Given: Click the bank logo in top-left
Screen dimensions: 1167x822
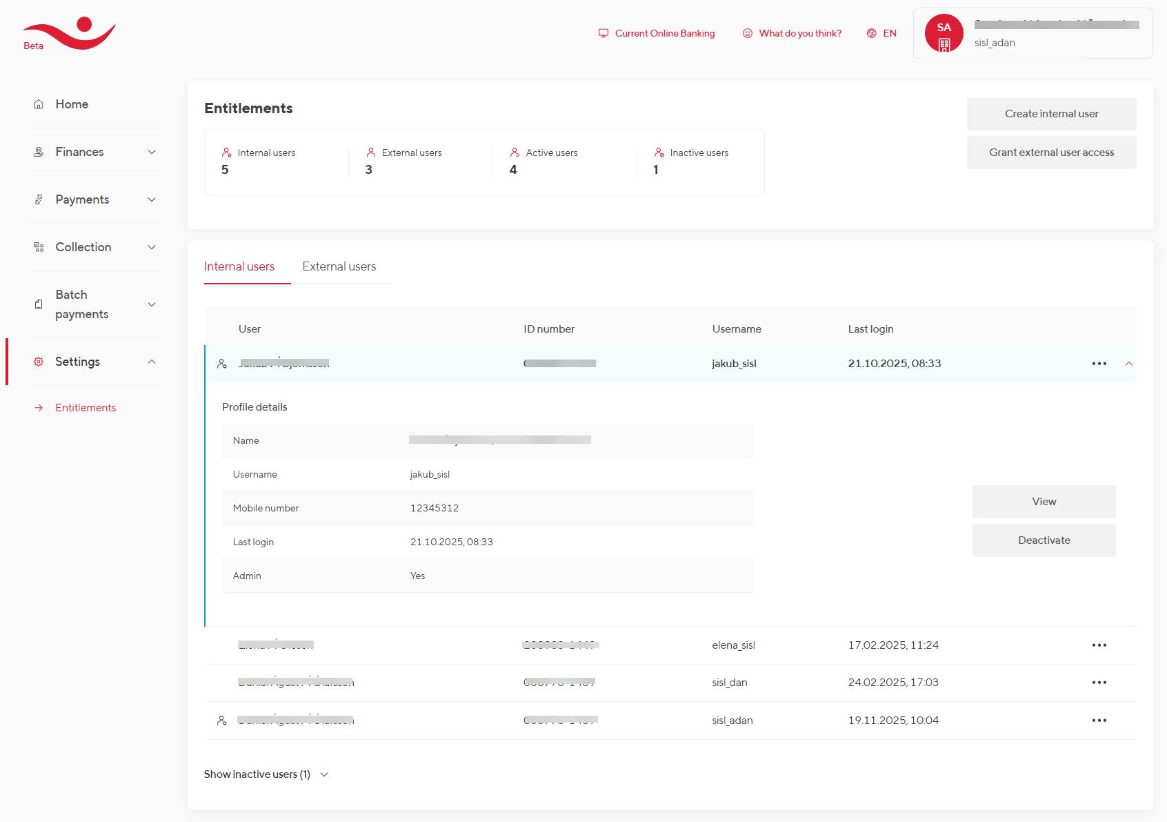Looking at the screenshot, I should 69,34.
